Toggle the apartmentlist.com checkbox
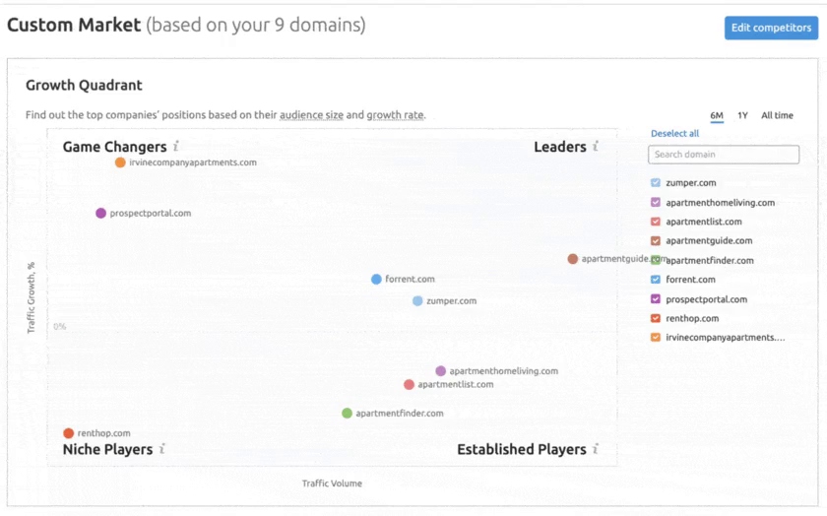Viewport: 827px width, 516px height. coord(656,222)
